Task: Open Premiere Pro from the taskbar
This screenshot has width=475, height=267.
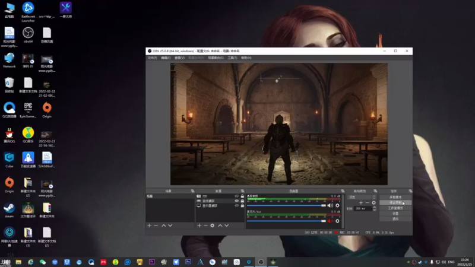Action: 152,262
